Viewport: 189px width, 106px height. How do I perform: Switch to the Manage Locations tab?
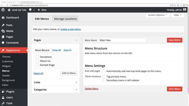(65, 19)
